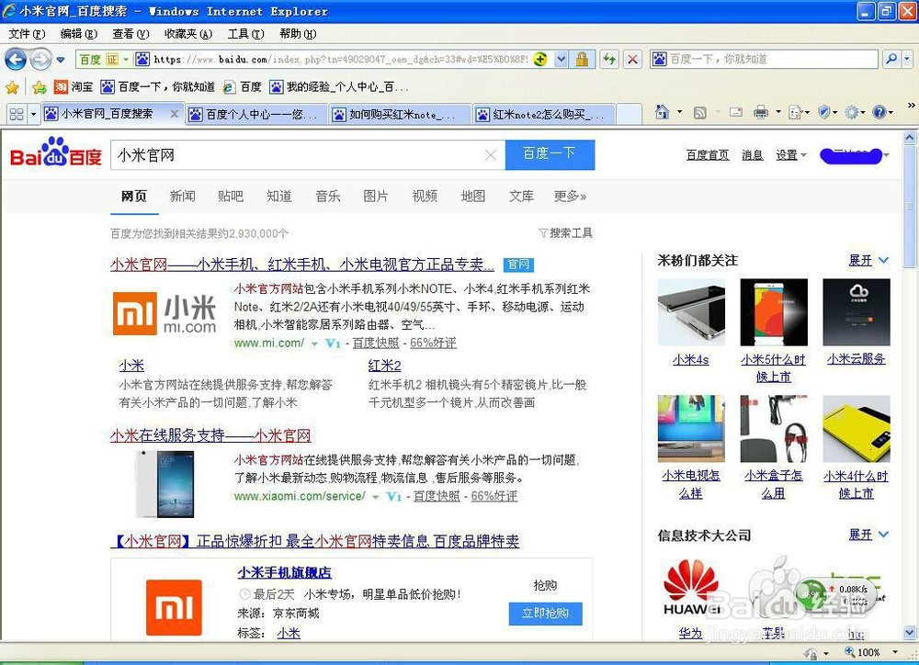This screenshot has width=919, height=665.
Task: Switch to the 图片 search category
Action: point(376,197)
